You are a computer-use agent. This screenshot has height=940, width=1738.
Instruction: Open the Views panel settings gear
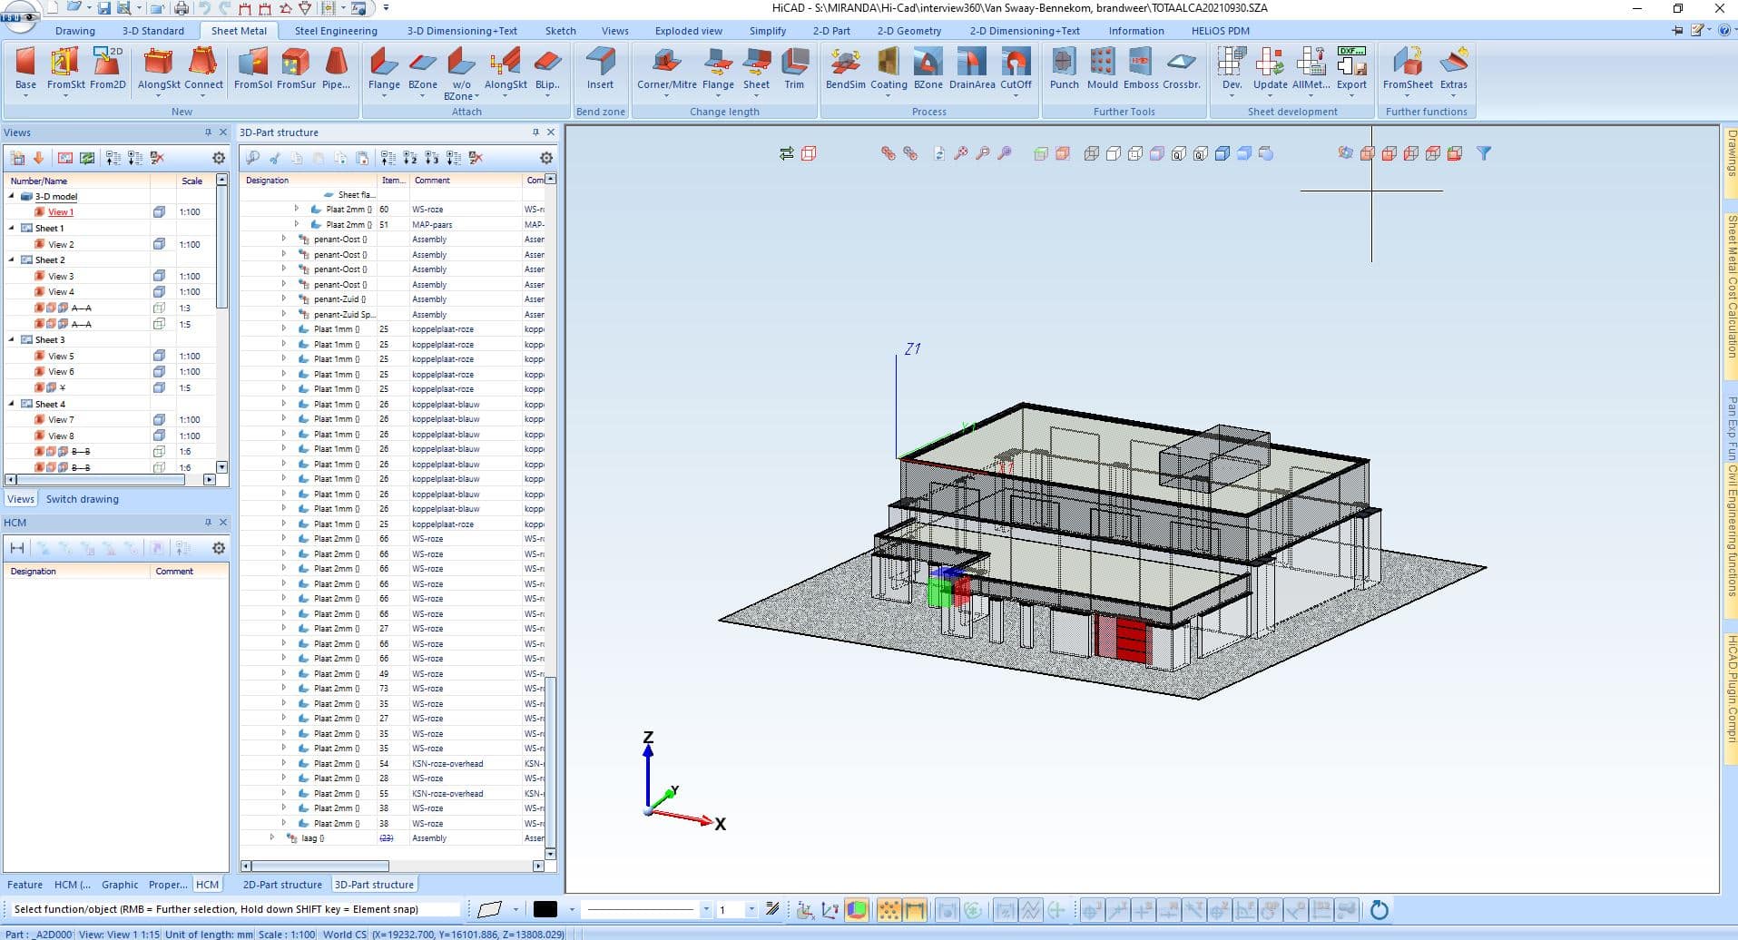tap(219, 158)
